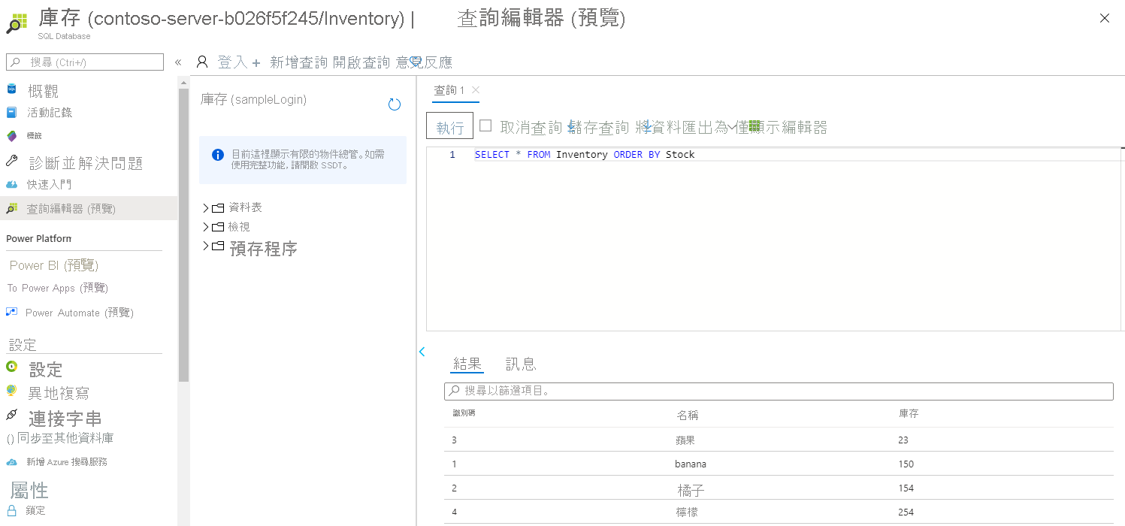Switch to the 訊息 tab
This screenshot has height=526, width=1125.
[522, 364]
